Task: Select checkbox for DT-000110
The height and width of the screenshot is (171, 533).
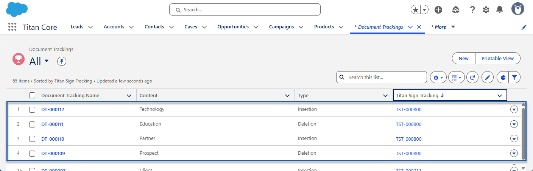Action: [x=32, y=139]
